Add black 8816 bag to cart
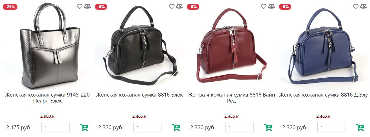Viewport: 370px width, 137px height. coord(176,127)
